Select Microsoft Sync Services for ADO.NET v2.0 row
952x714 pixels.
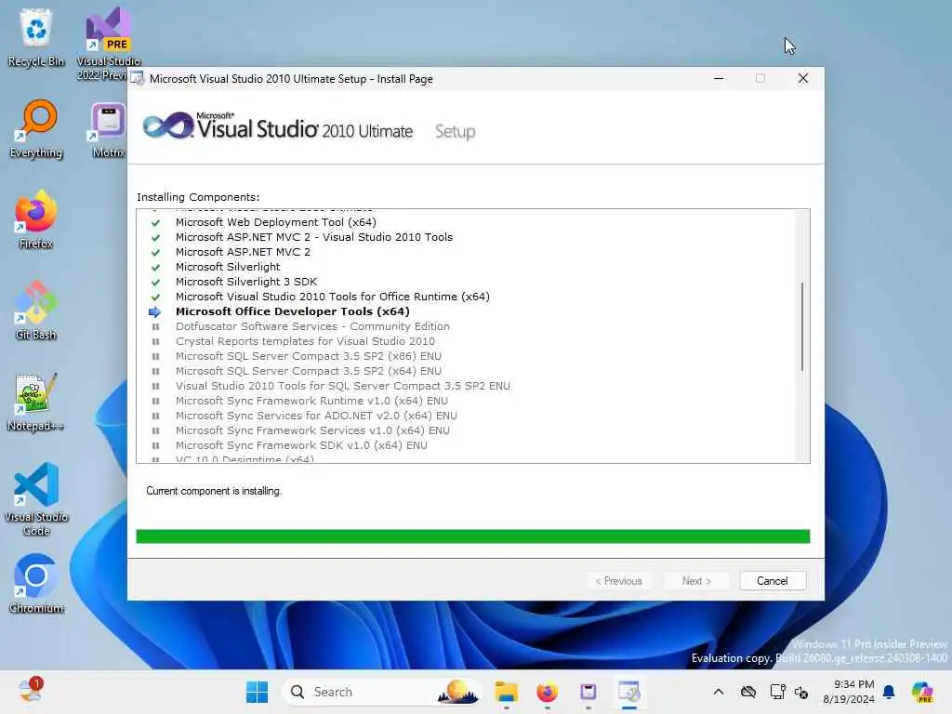tap(316, 416)
